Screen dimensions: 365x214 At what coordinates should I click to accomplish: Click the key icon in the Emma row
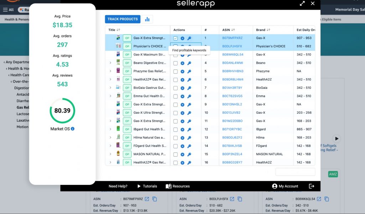189,96
